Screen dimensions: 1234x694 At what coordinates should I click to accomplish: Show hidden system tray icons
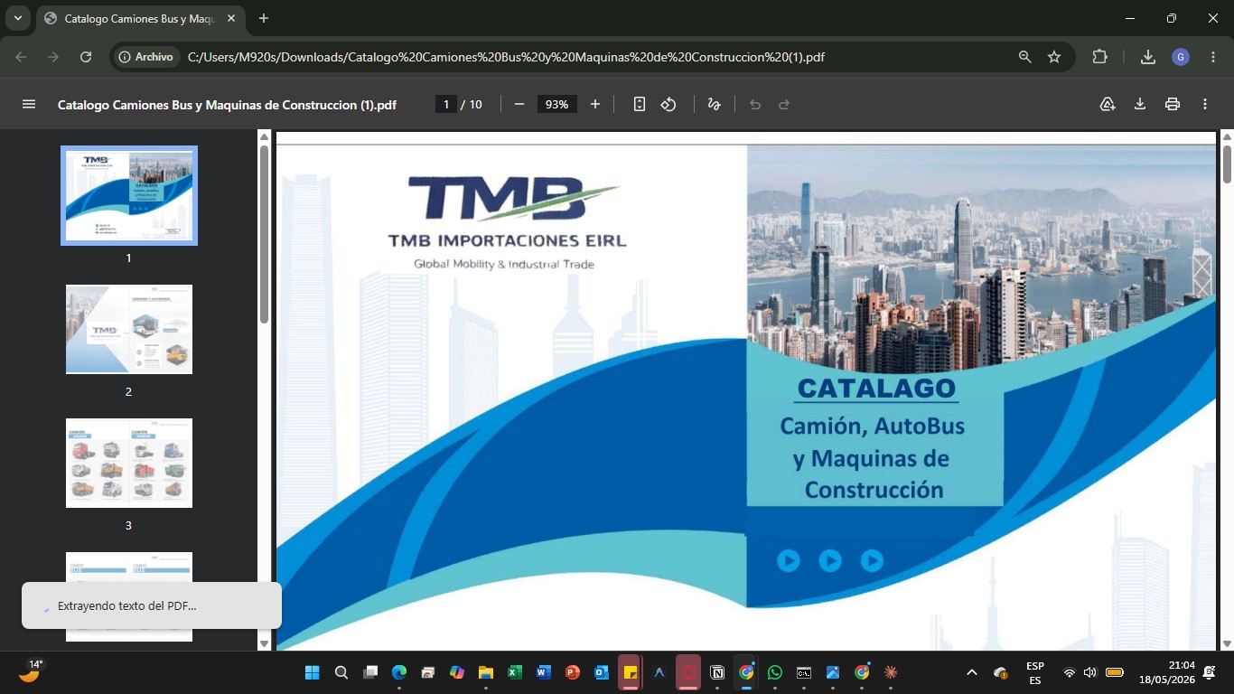(x=972, y=672)
